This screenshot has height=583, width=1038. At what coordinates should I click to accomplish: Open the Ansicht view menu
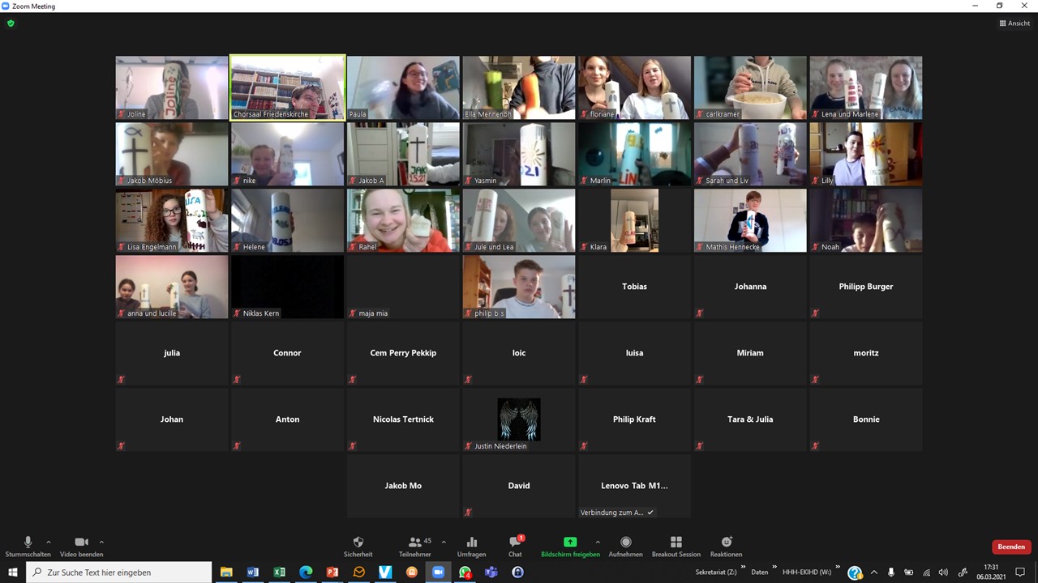[x=1014, y=23]
